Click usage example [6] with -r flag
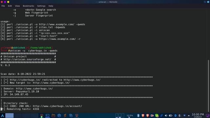The height and width of the screenshot is (118, 210). [x=41, y=39]
